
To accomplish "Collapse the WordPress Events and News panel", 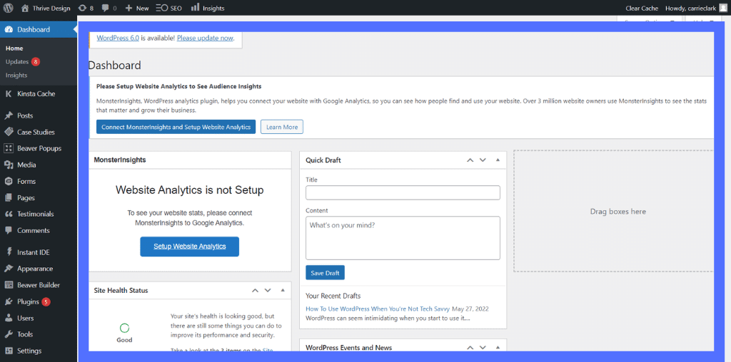I will 498,347.
